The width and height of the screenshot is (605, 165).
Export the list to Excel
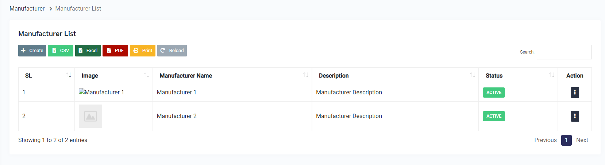88,51
